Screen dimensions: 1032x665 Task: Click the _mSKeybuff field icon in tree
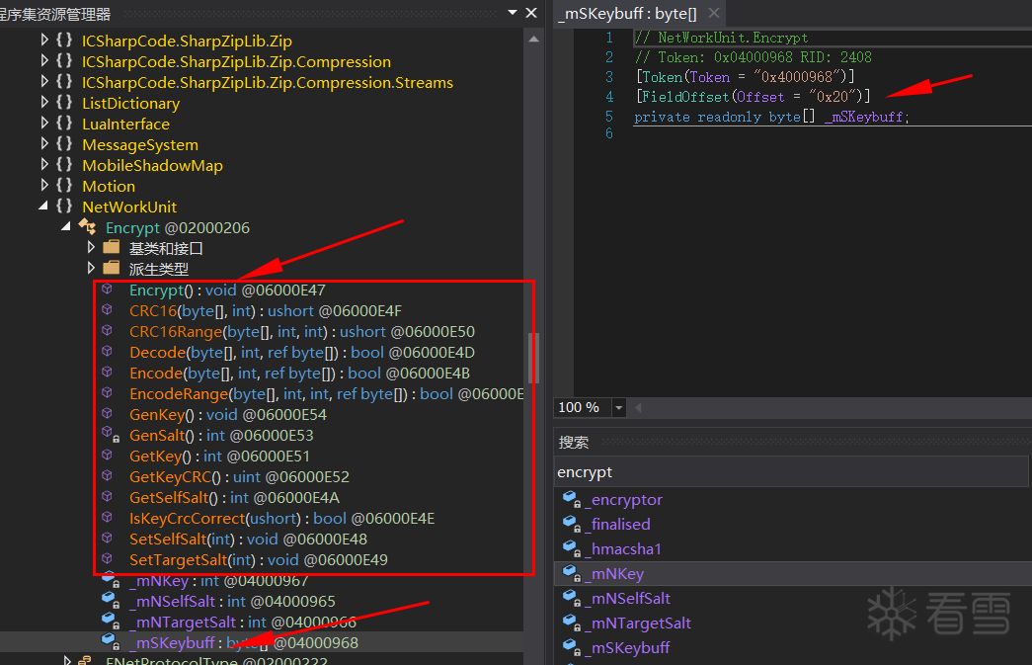pyautogui.click(x=110, y=641)
